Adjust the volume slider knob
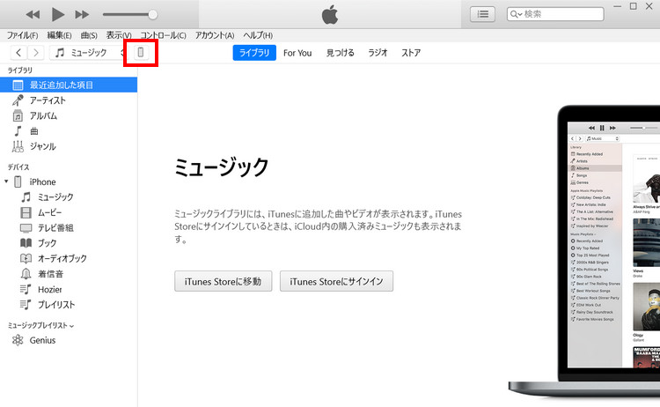Viewport: 660px width, 407px height. click(153, 15)
